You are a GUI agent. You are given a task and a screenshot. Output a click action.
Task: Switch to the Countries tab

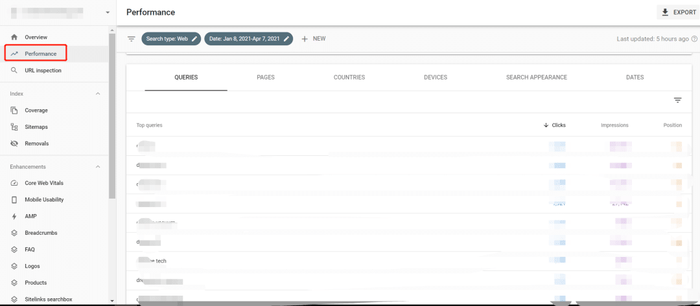click(x=349, y=78)
